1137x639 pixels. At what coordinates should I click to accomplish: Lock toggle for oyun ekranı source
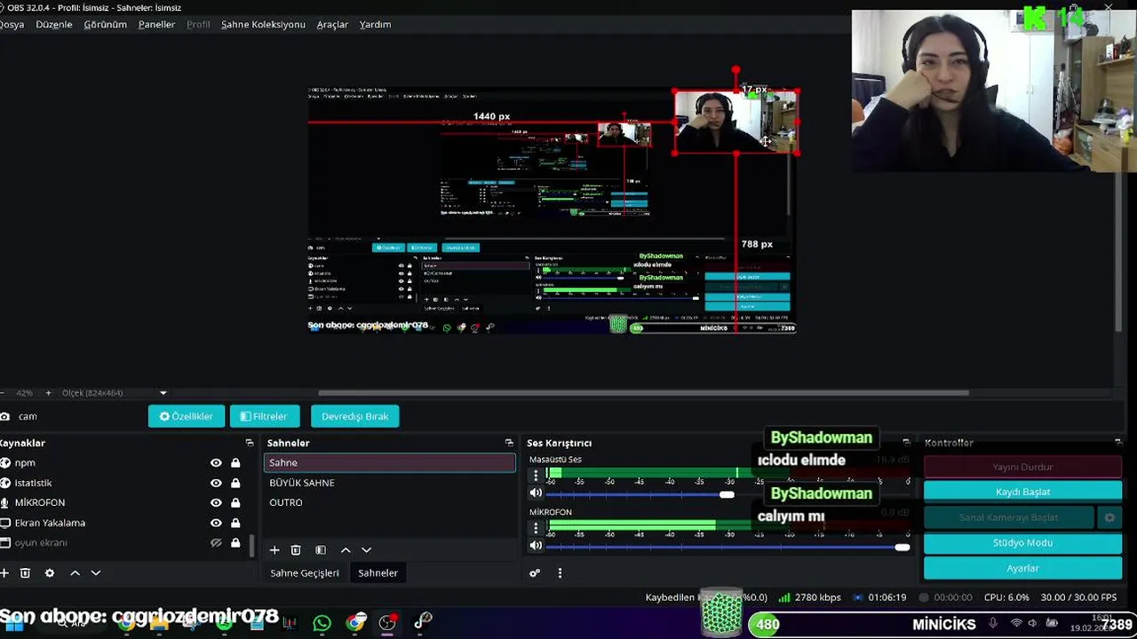coord(235,542)
